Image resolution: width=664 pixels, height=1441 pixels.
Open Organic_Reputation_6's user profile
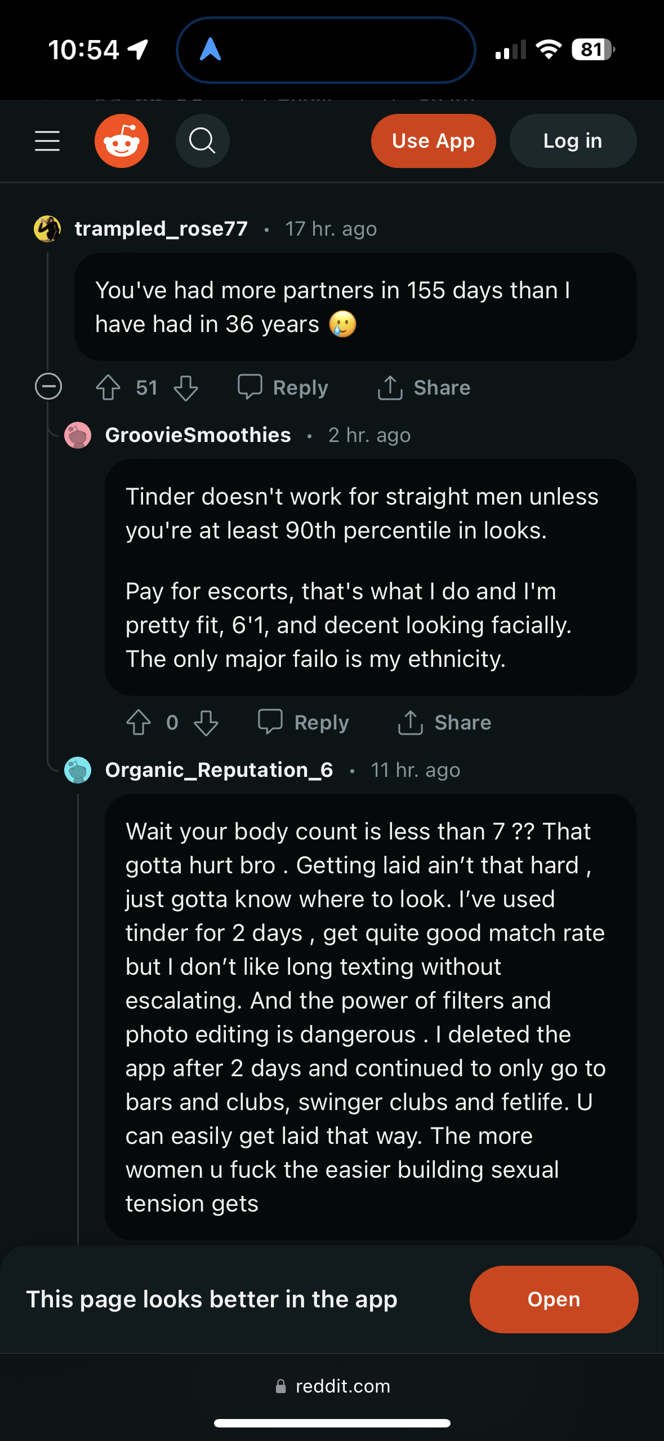tap(219, 770)
